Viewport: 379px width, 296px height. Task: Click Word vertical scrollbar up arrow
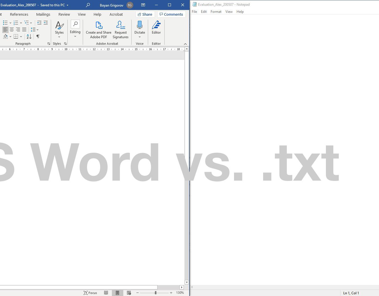pos(187,49)
